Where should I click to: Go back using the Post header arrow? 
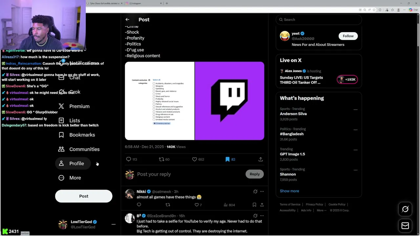pos(127,20)
